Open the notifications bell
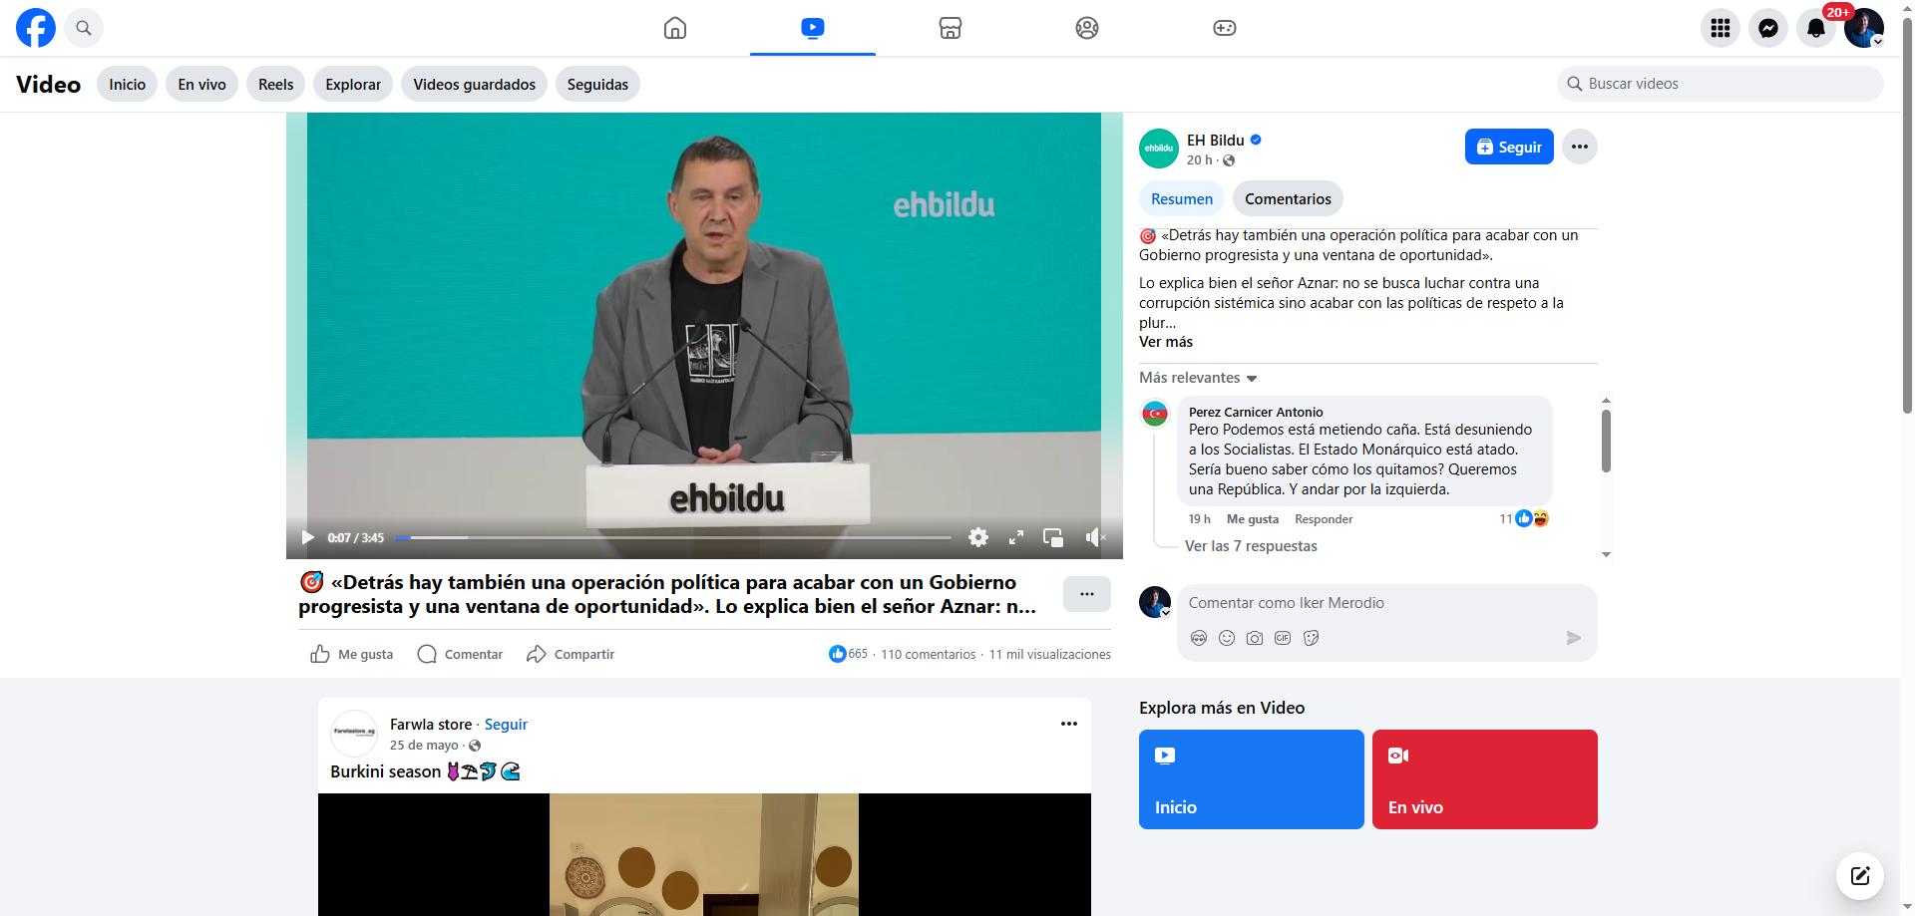The image size is (1915, 916). (1816, 28)
